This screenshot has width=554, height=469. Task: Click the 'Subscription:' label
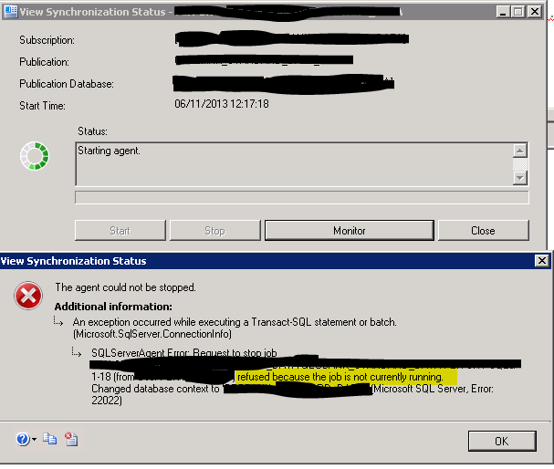coord(47,40)
